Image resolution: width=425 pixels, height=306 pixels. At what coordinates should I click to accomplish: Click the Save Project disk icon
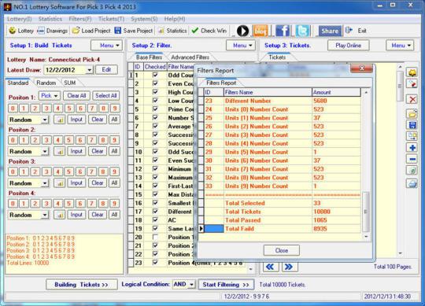click(x=118, y=31)
